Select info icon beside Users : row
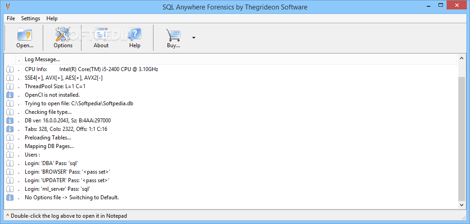This screenshot has width=470, height=224. 10,155
